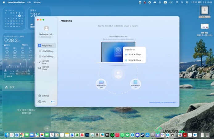Add a task with the reminders plus button
The height and width of the screenshot is (139, 214).
coord(47,128)
